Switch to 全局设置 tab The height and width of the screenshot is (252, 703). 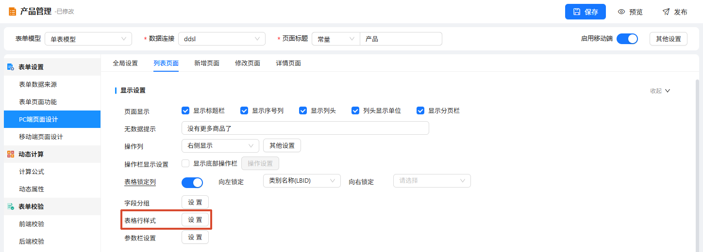click(x=125, y=63)
